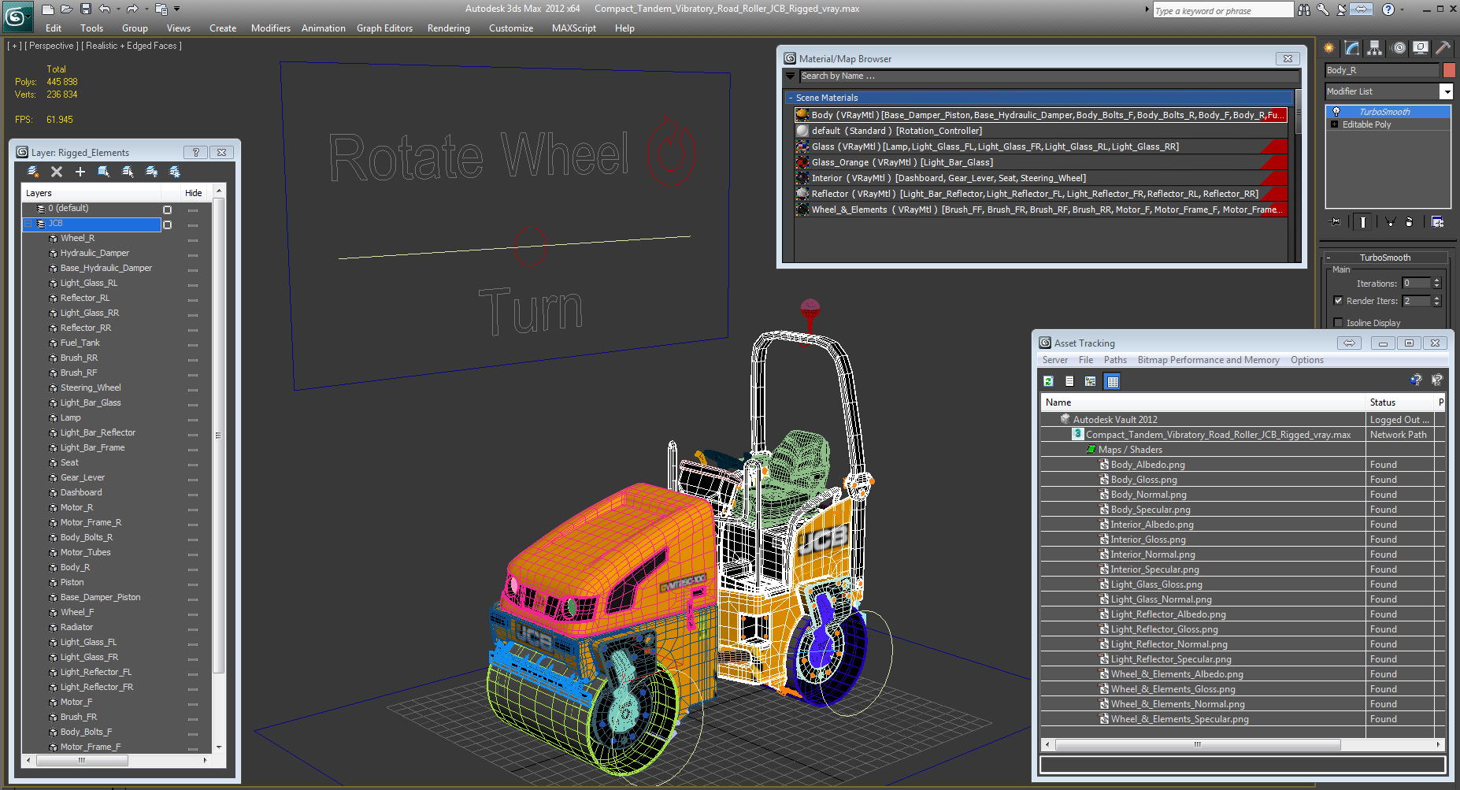Click Configure Modifier Sets icon
The width and height of the screenshot is (1460, 790).
coord(1437,222)
